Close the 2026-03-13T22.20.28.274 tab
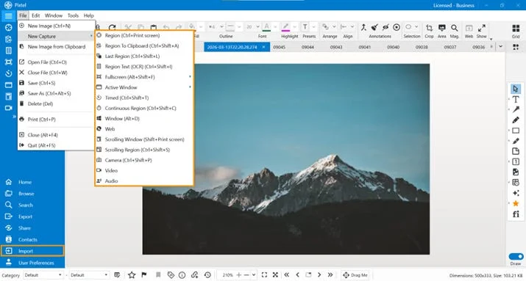Image resolution: width=526 pixels, height=281 pixels. point(263,47)
